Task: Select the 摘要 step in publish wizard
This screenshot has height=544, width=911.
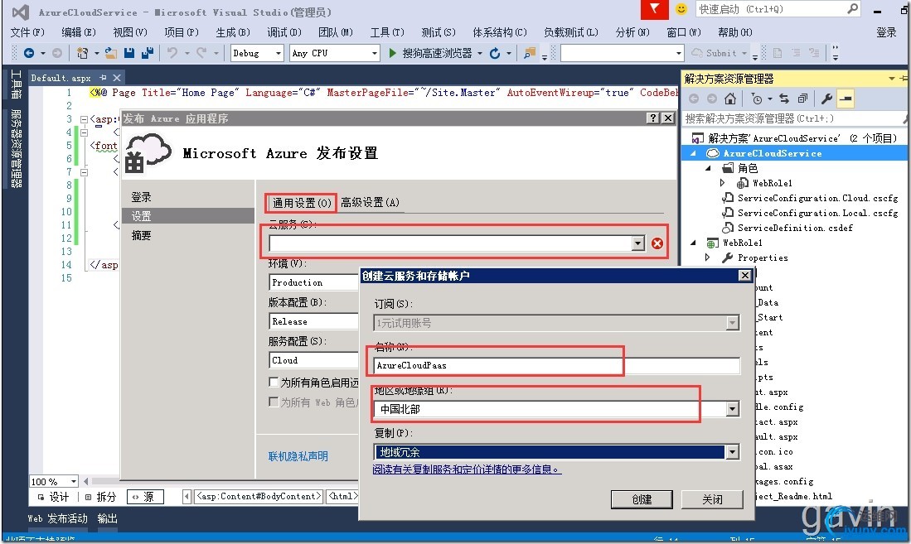Action: pos(141,235)
